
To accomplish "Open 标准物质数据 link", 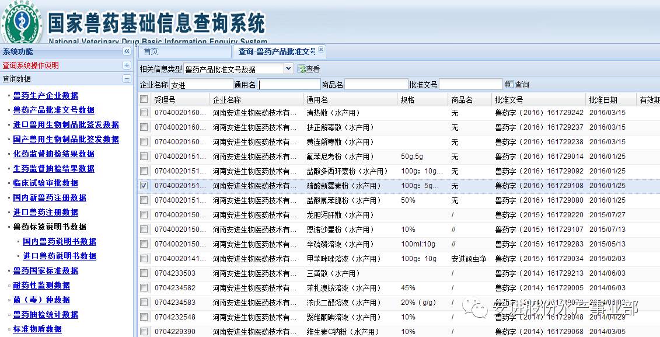I will coord(37,329).
